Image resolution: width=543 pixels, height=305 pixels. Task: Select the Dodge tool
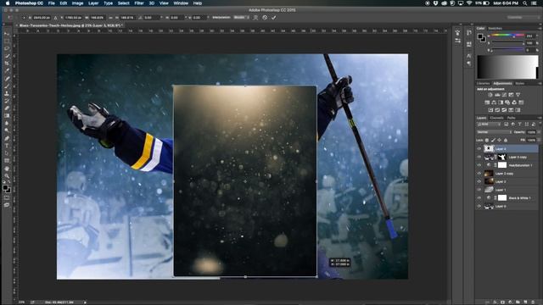tap(7, 130)
